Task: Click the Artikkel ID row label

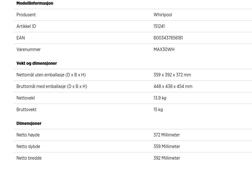Action: click(x=26, y=26)
